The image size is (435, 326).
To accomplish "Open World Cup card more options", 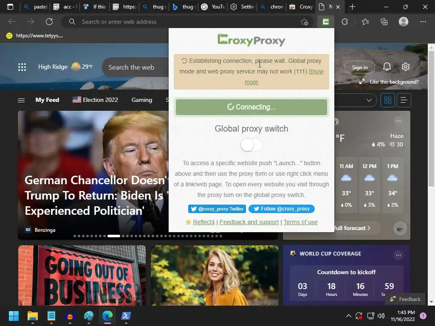I will (398, 255).
